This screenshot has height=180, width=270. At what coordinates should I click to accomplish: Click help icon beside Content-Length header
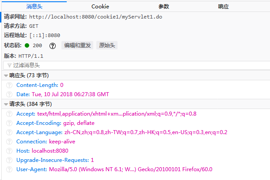pyautogui.click(x=9, y=85)
